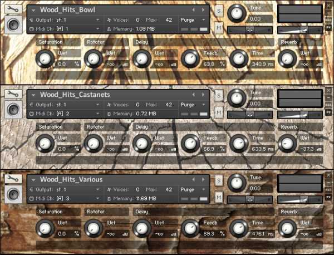Minimize Wood_Hits_Bowl instrument view

(328, 13)
